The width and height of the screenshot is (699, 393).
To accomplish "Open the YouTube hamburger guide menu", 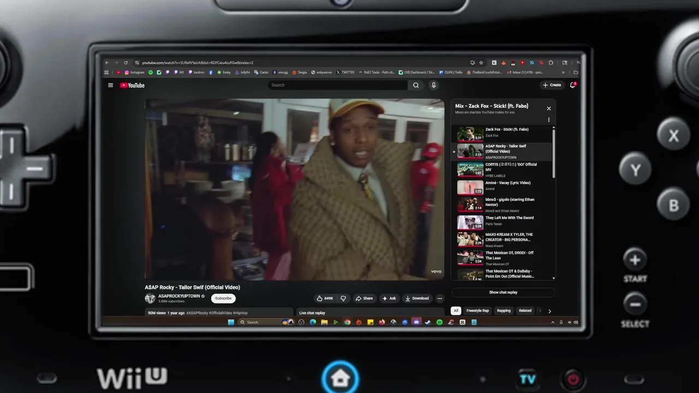I will tap(110, 85).
